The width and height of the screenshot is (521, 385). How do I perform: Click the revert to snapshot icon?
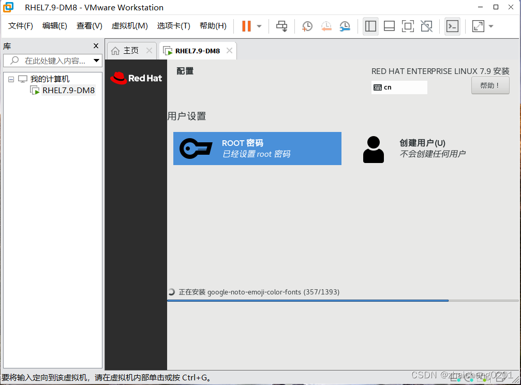point(326,26)
